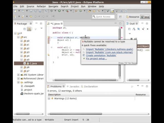Open the Outline view menu arrow

pyautogui.click(x=130, y=34)
